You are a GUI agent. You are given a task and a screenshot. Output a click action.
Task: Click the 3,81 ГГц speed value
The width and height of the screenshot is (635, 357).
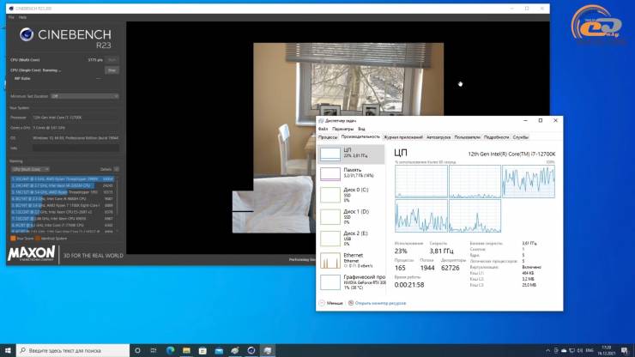pyautogui.click(x=441, y=251)
